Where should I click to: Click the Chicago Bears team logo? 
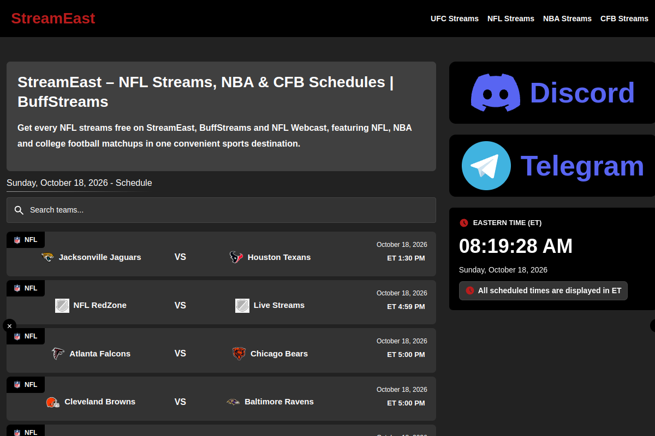coord(239,354)
